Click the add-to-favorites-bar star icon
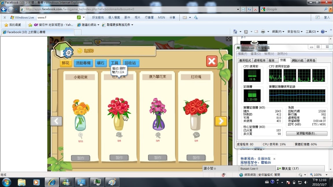The width and height of the screenshot is (333, 187). click(x=30, y=25)
